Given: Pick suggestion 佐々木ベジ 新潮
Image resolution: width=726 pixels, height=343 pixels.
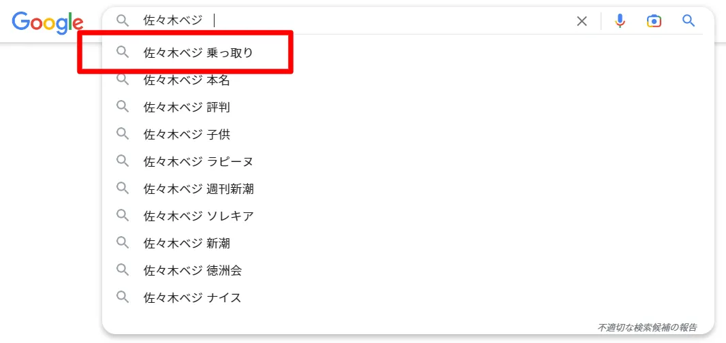Looking at the screenshot, I should coord(407,243).
